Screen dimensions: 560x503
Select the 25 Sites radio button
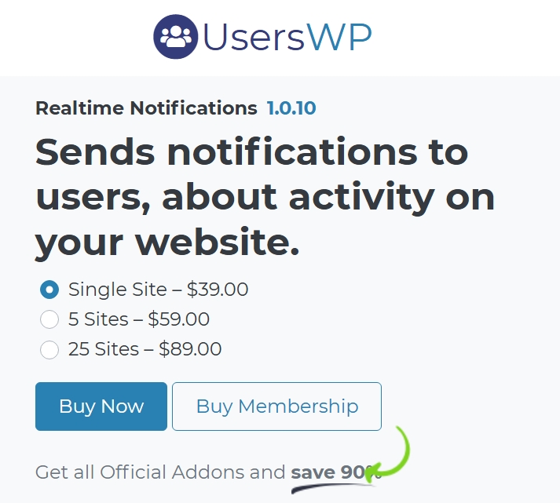[x=49, y=349]
